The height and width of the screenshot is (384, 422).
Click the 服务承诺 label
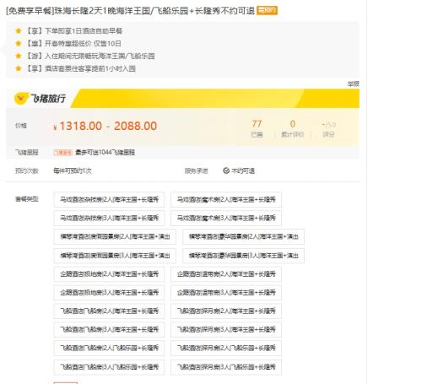[x=197, y=170]
